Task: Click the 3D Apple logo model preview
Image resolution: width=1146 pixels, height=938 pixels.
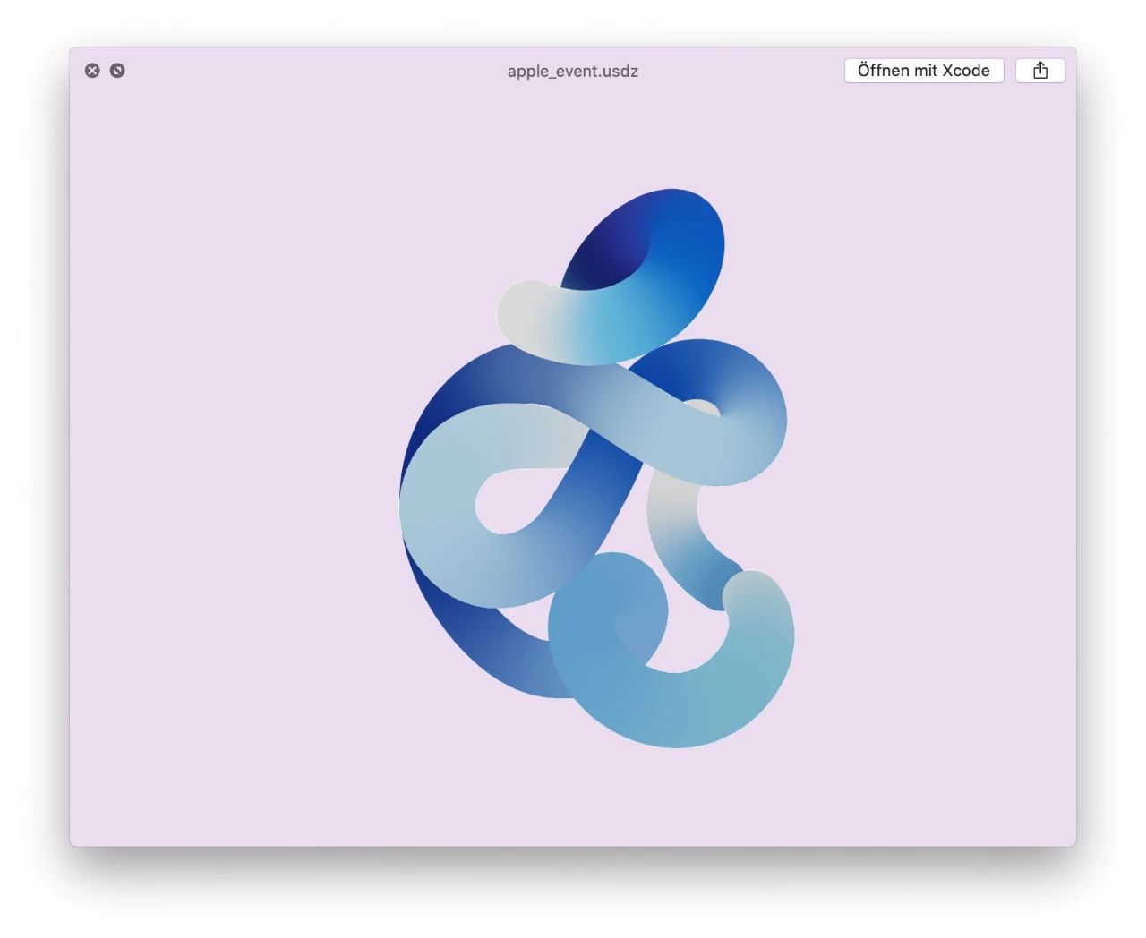Action: pyautogui.click(x=596, y=467)
